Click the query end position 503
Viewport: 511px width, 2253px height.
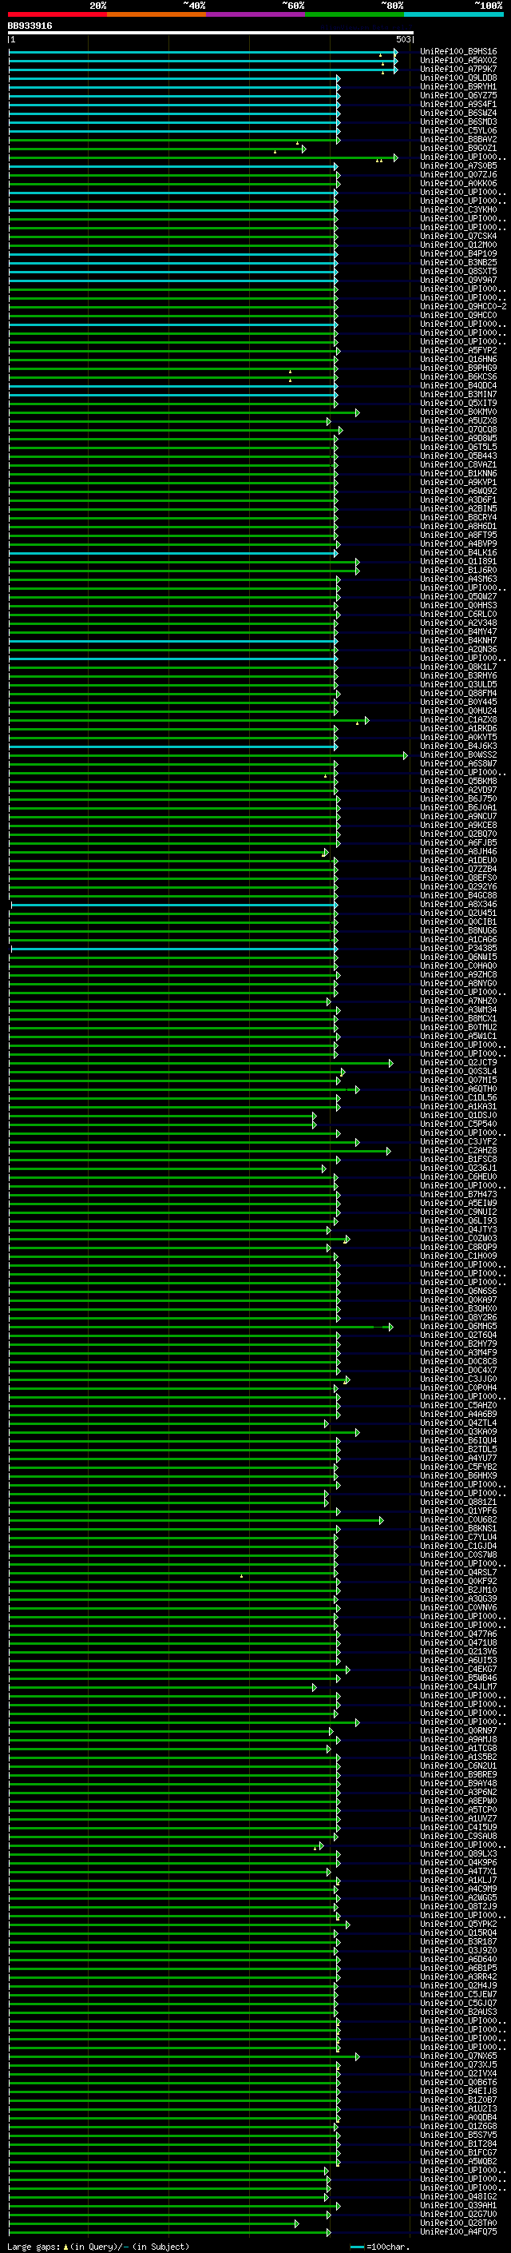pyautogui.click(x=402, y=39)
